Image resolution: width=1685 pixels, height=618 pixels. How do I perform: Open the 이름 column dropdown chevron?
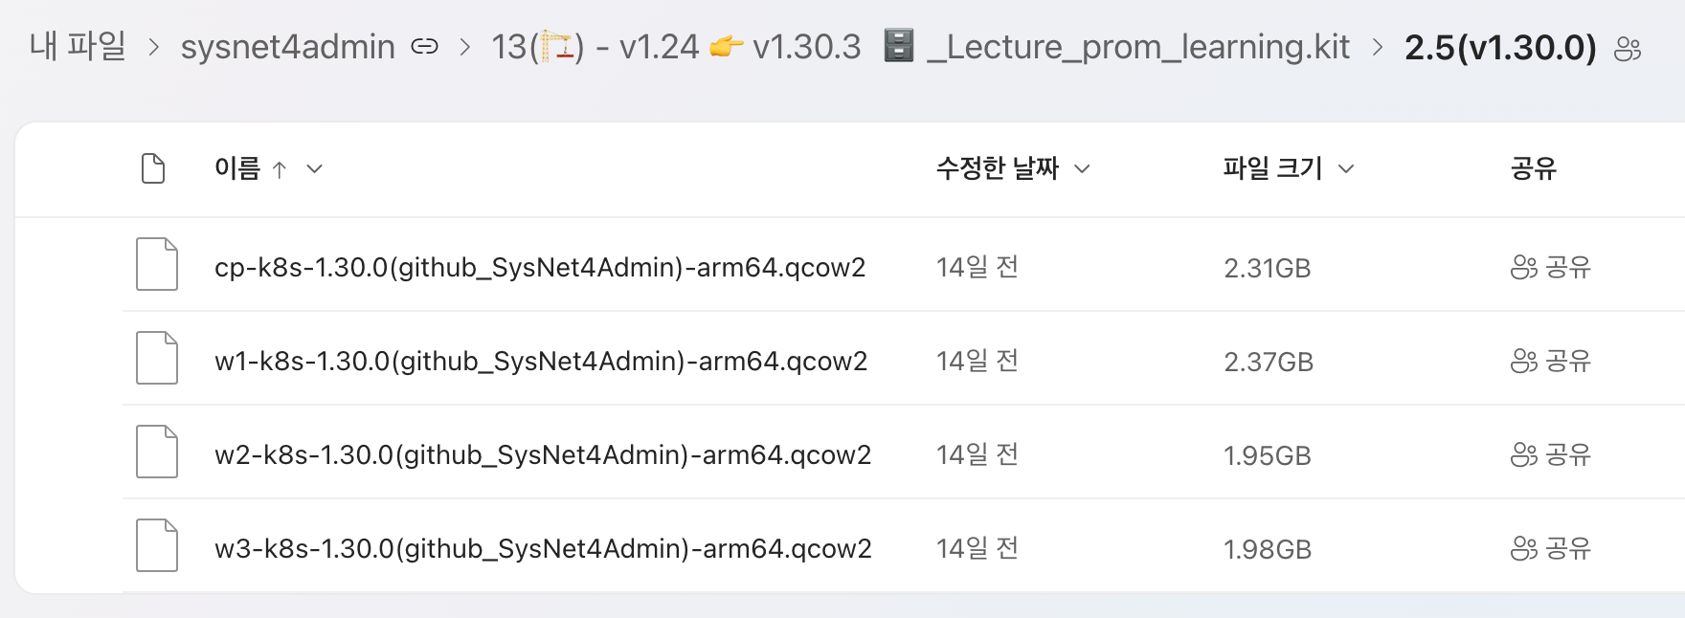click(x=314, y=169)
